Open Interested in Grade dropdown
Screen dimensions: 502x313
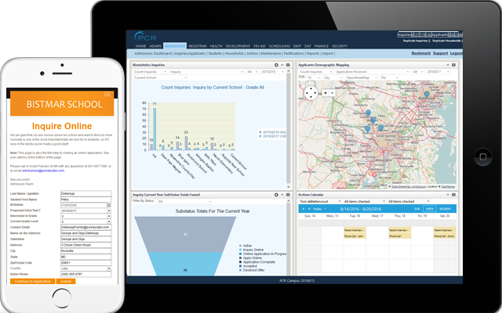click(109, 216)
